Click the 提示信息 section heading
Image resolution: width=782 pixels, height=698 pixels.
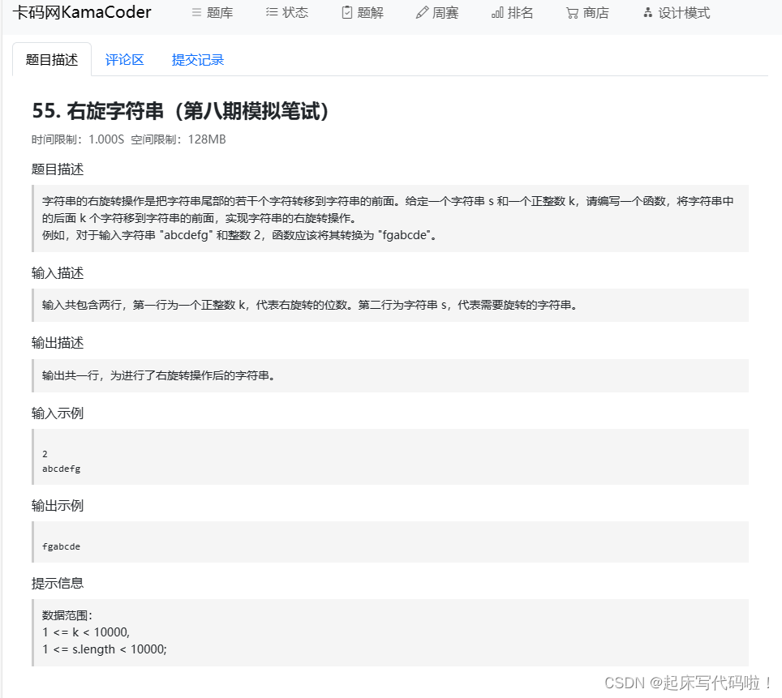tap(58, 584)
